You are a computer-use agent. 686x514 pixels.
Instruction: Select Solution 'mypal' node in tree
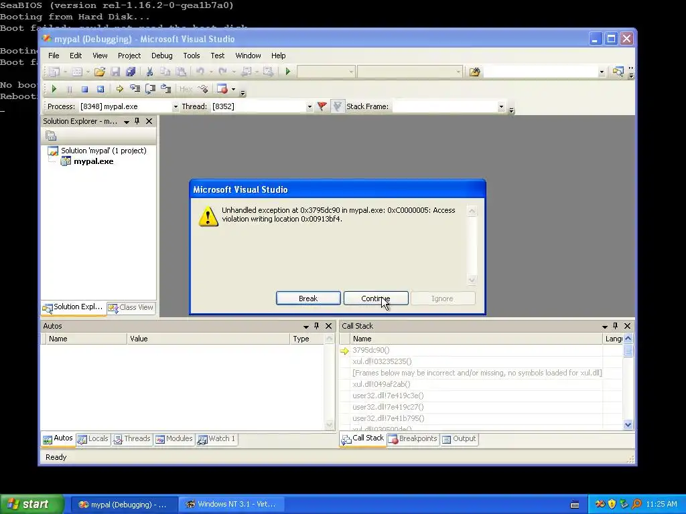[103, 151]
